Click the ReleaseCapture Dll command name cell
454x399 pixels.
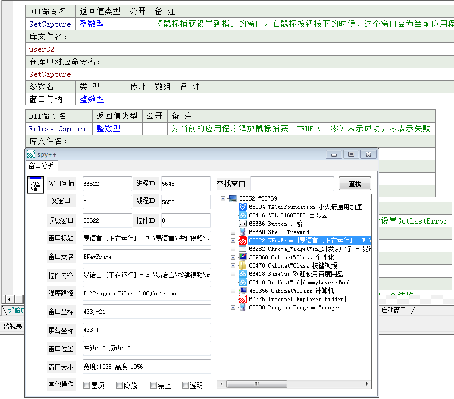[58, 129]
